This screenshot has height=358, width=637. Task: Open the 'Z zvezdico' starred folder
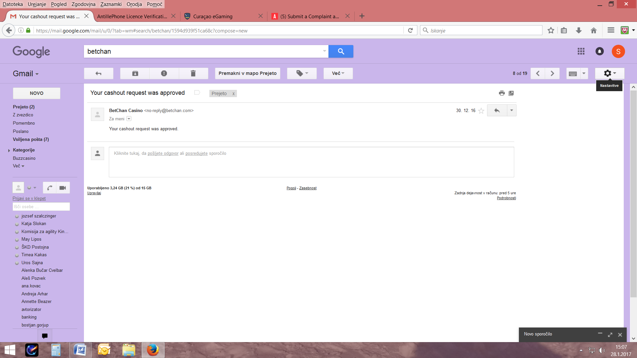(x=23, y=115)
